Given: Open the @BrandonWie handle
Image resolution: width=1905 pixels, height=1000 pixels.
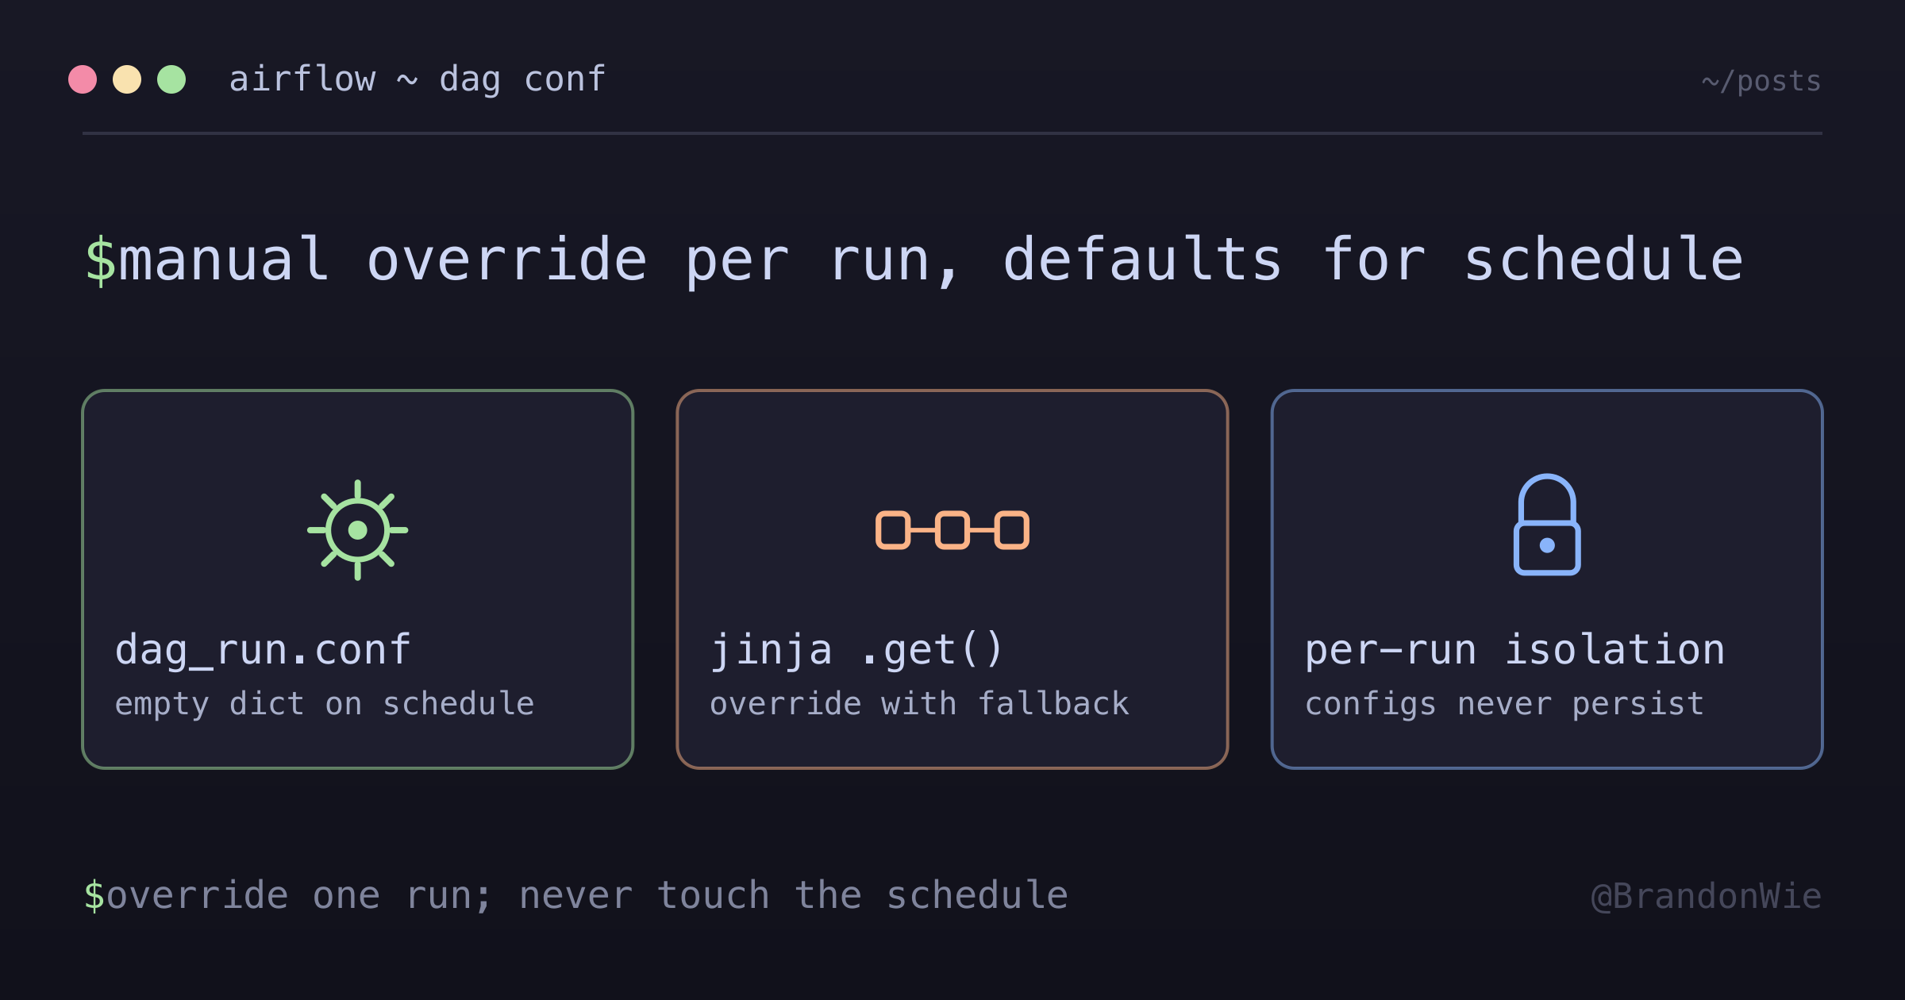Looking at the screenshot, I should coord(1707,896).
